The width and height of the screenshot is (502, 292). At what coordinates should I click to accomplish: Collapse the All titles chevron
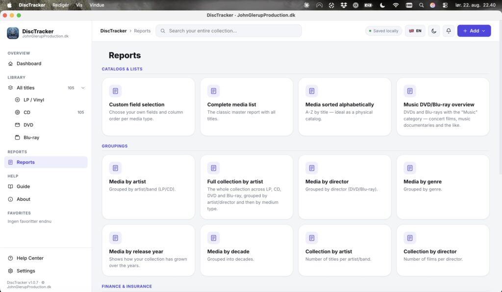[83, 88]
